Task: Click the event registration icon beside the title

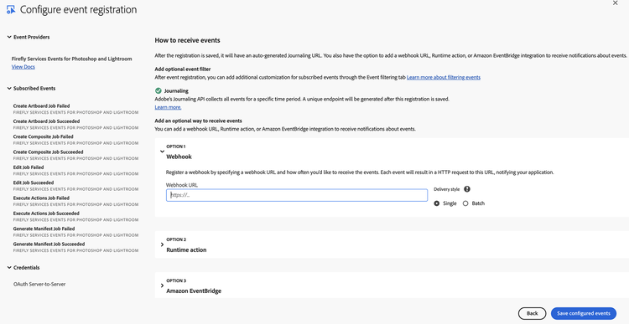Action: pos(11,9)
